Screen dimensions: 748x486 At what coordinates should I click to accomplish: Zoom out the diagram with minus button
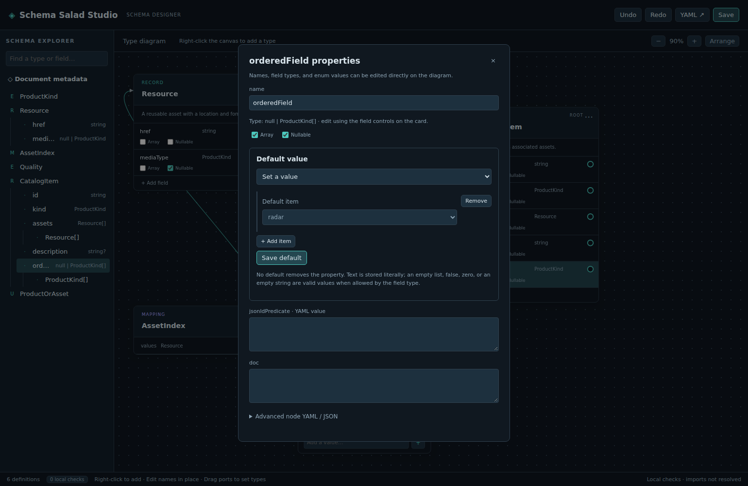(658, 41)
